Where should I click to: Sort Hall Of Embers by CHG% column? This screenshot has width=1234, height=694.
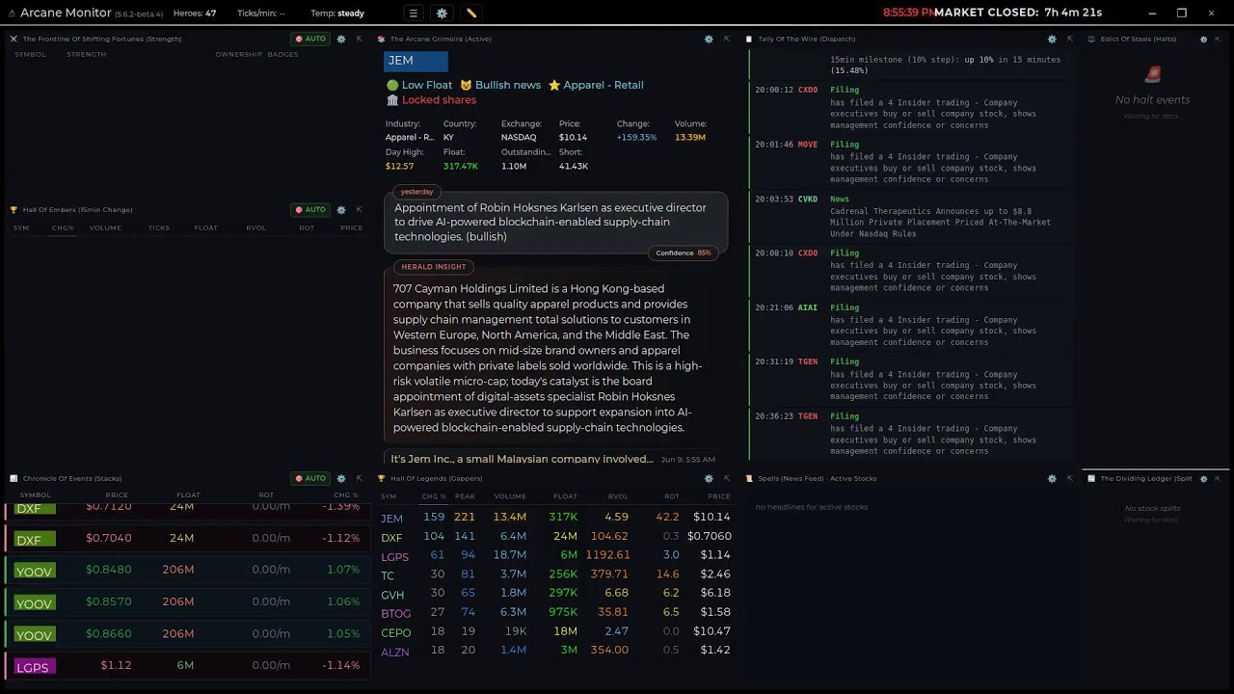63,227
